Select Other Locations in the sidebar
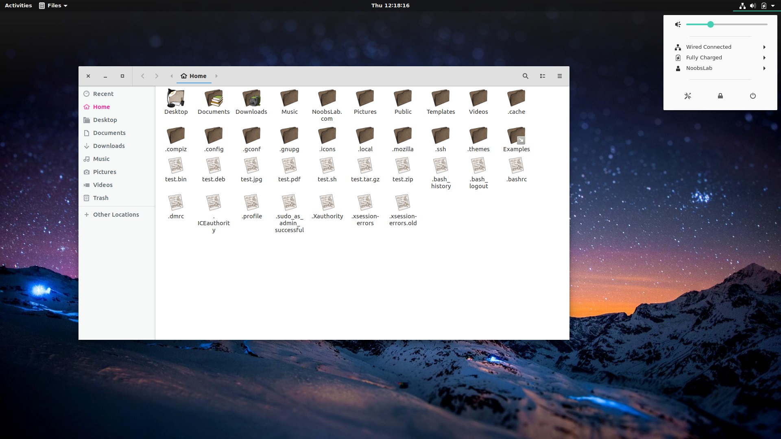 pyautogui.click(x=116, y=214)
